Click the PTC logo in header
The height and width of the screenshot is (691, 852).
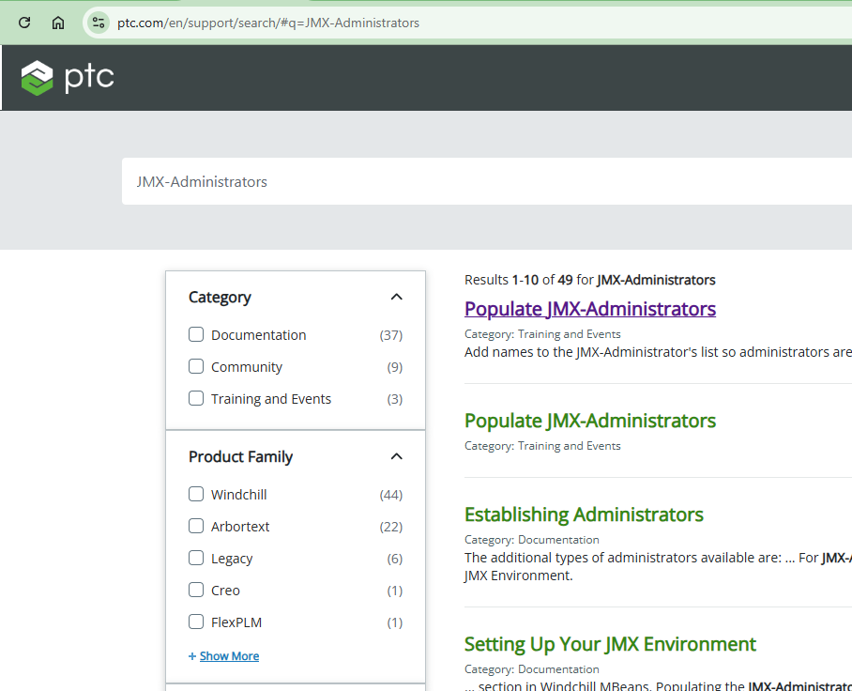(68, 77)
